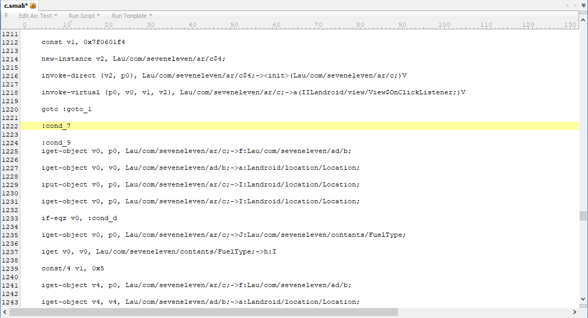Click the tab scroll left arrow
Screen dimensions: 588x318
click(x=567, y=5)
